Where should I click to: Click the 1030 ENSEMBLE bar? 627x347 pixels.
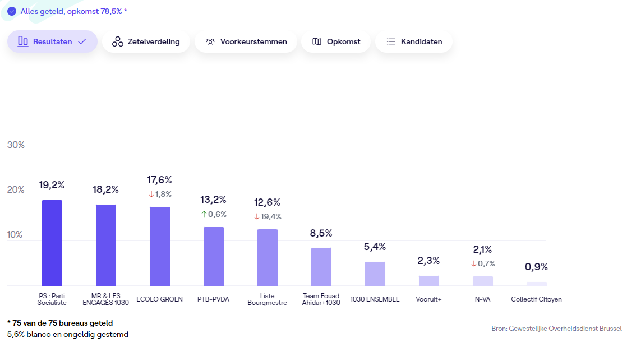click(375, 274)
